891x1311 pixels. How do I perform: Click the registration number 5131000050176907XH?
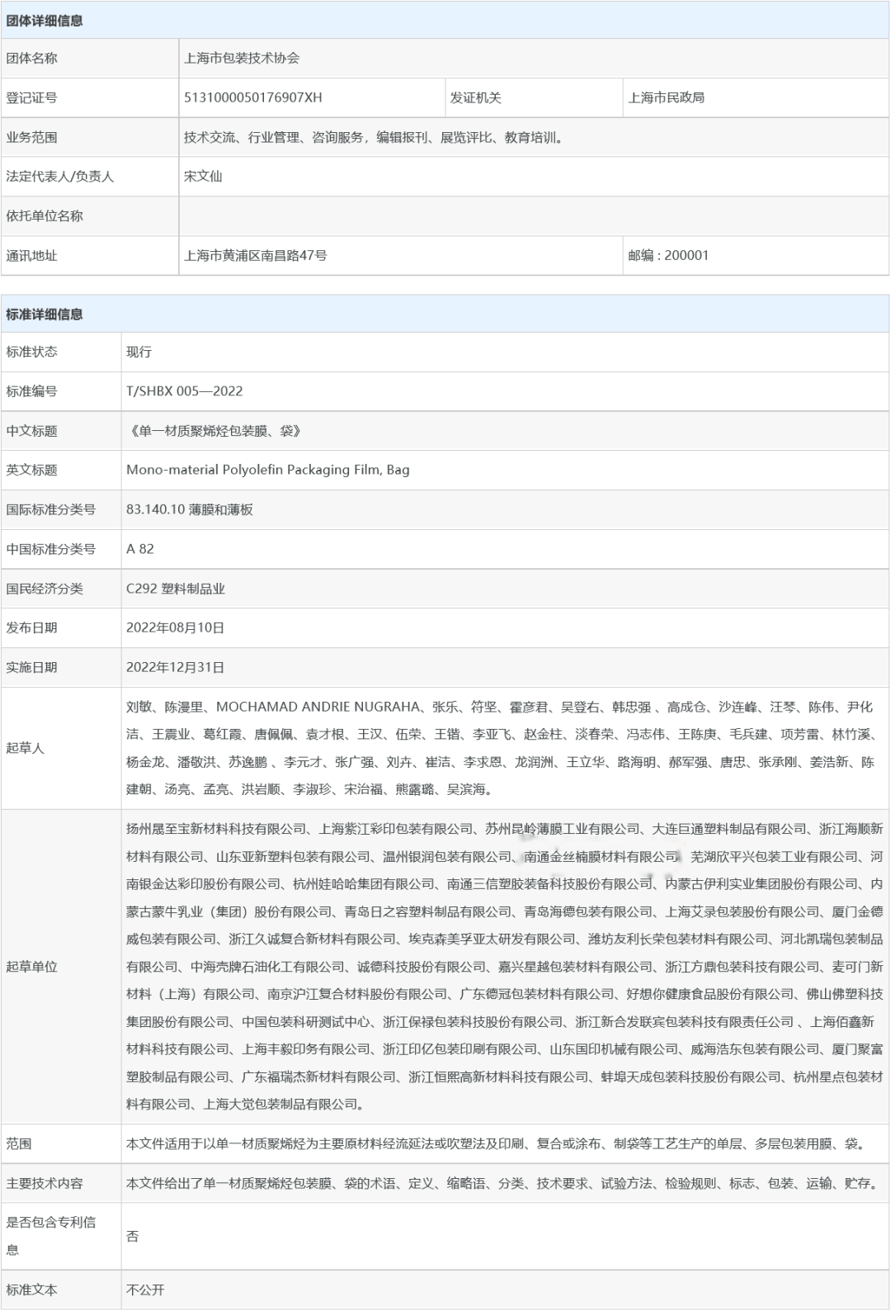pyautogui.click(x=252, y=97)
